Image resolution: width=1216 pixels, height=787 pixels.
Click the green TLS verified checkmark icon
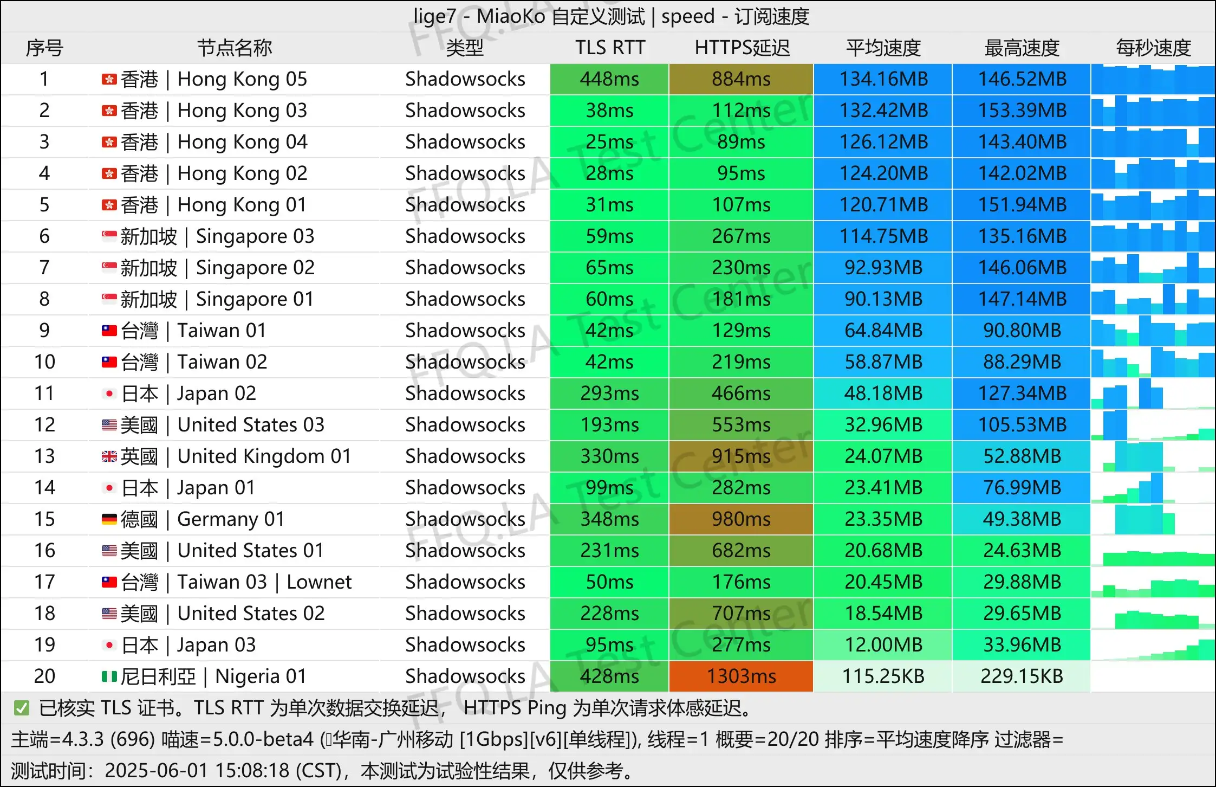[x=22, y=708]
